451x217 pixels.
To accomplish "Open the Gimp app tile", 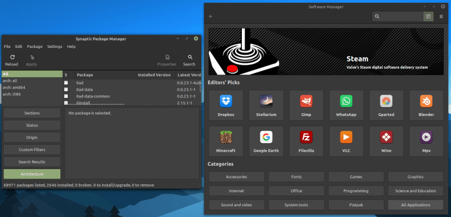I will (306, 105).
